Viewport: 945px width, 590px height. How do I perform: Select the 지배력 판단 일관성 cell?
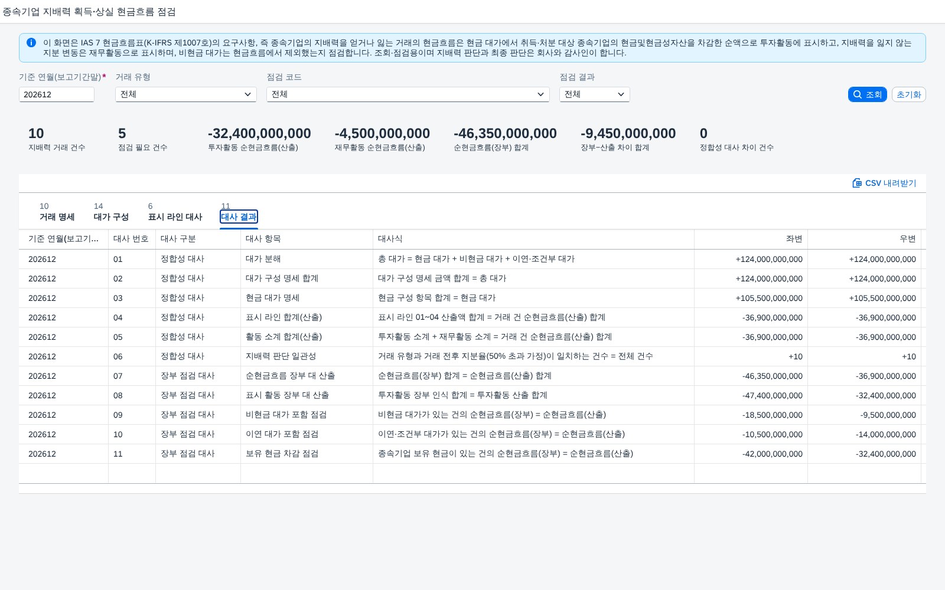307,356
